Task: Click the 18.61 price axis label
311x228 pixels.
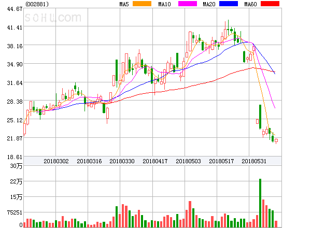Action: (15, 157)
